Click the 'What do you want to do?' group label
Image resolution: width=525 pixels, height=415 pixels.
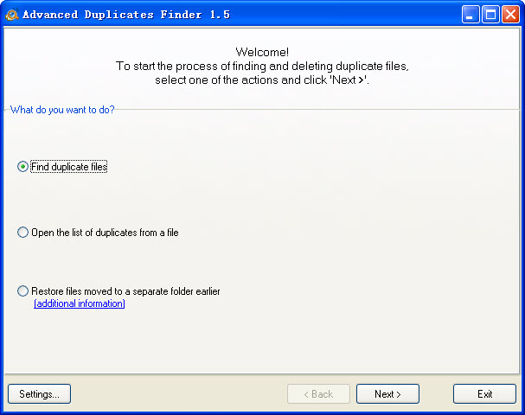62,110
